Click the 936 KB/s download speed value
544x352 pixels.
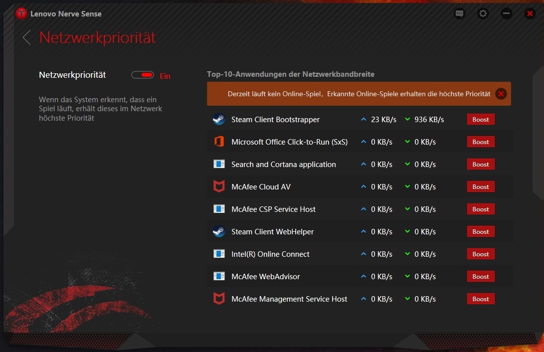(429, 120)
